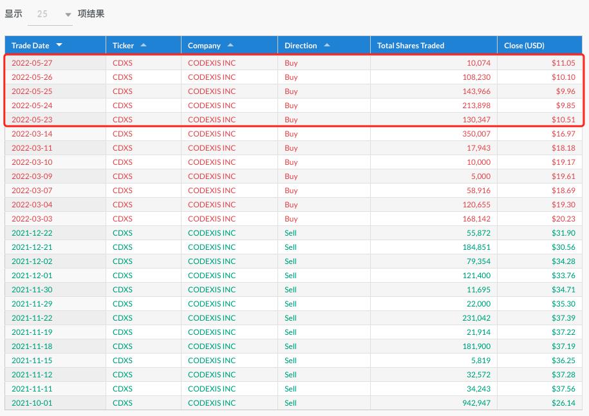Click the $20.23 close price cell

563,219
